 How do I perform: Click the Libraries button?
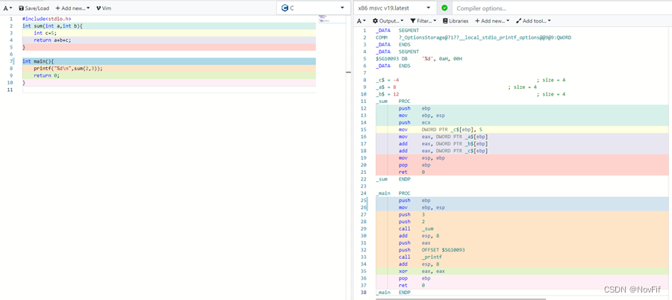click(x=455, y=21)
